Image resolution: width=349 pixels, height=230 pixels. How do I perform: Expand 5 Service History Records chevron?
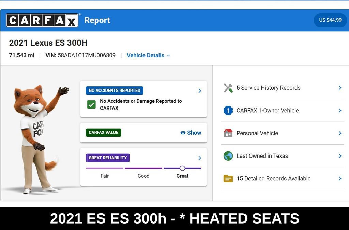click(x=340, y=88)
